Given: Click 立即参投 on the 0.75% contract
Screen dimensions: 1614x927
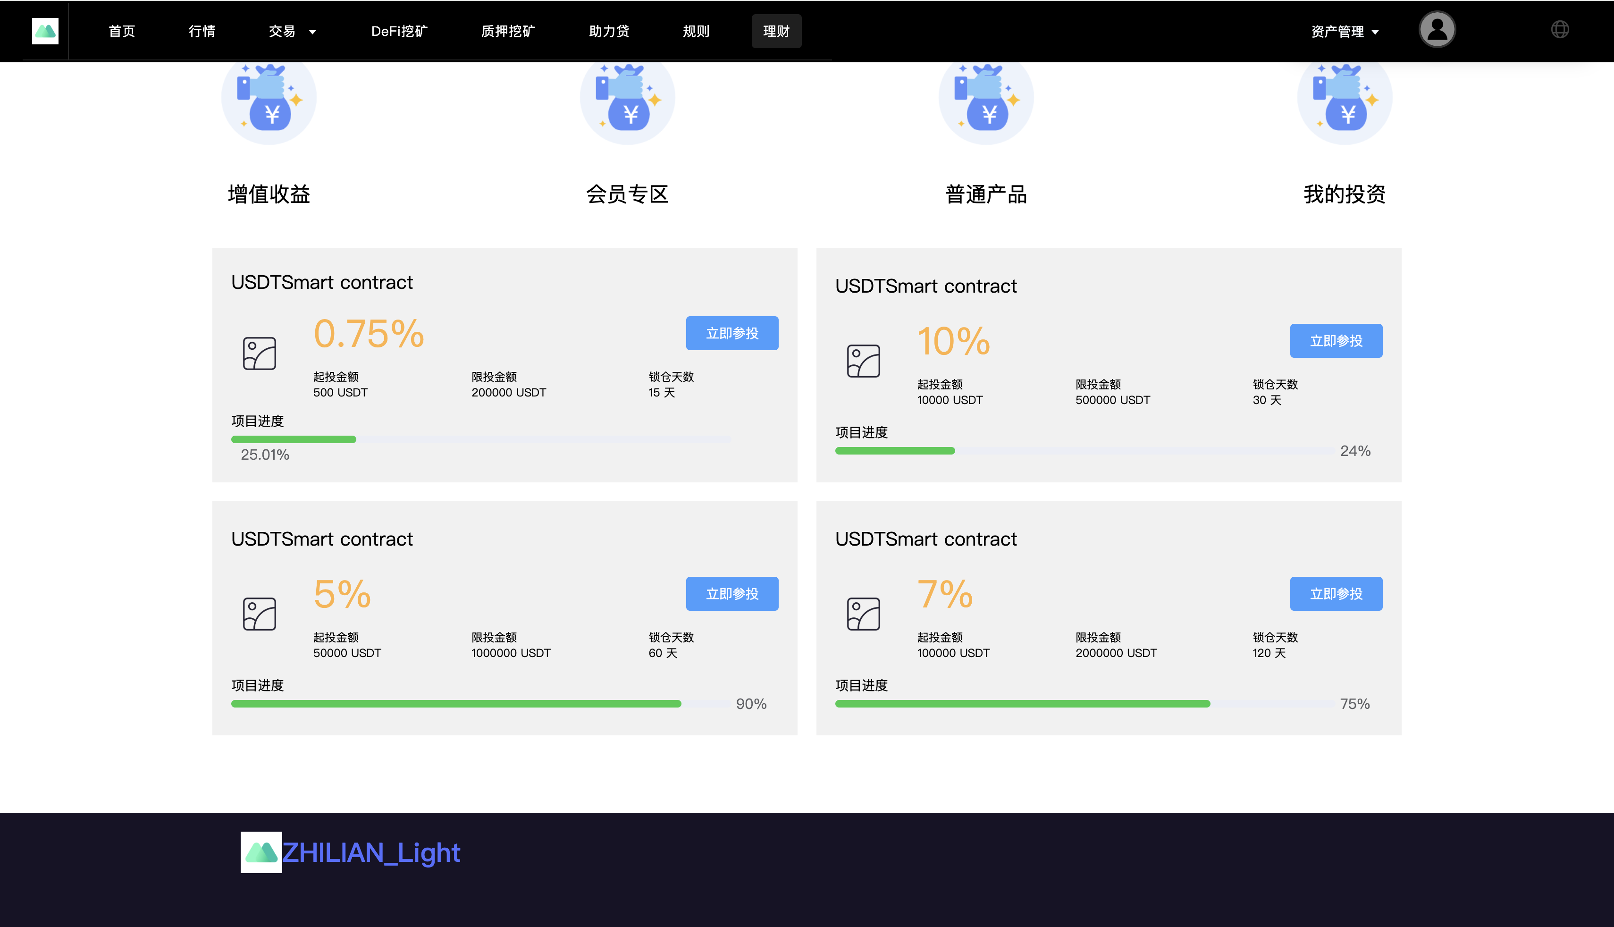Looking at the screenshot, I should coord(732,332).
